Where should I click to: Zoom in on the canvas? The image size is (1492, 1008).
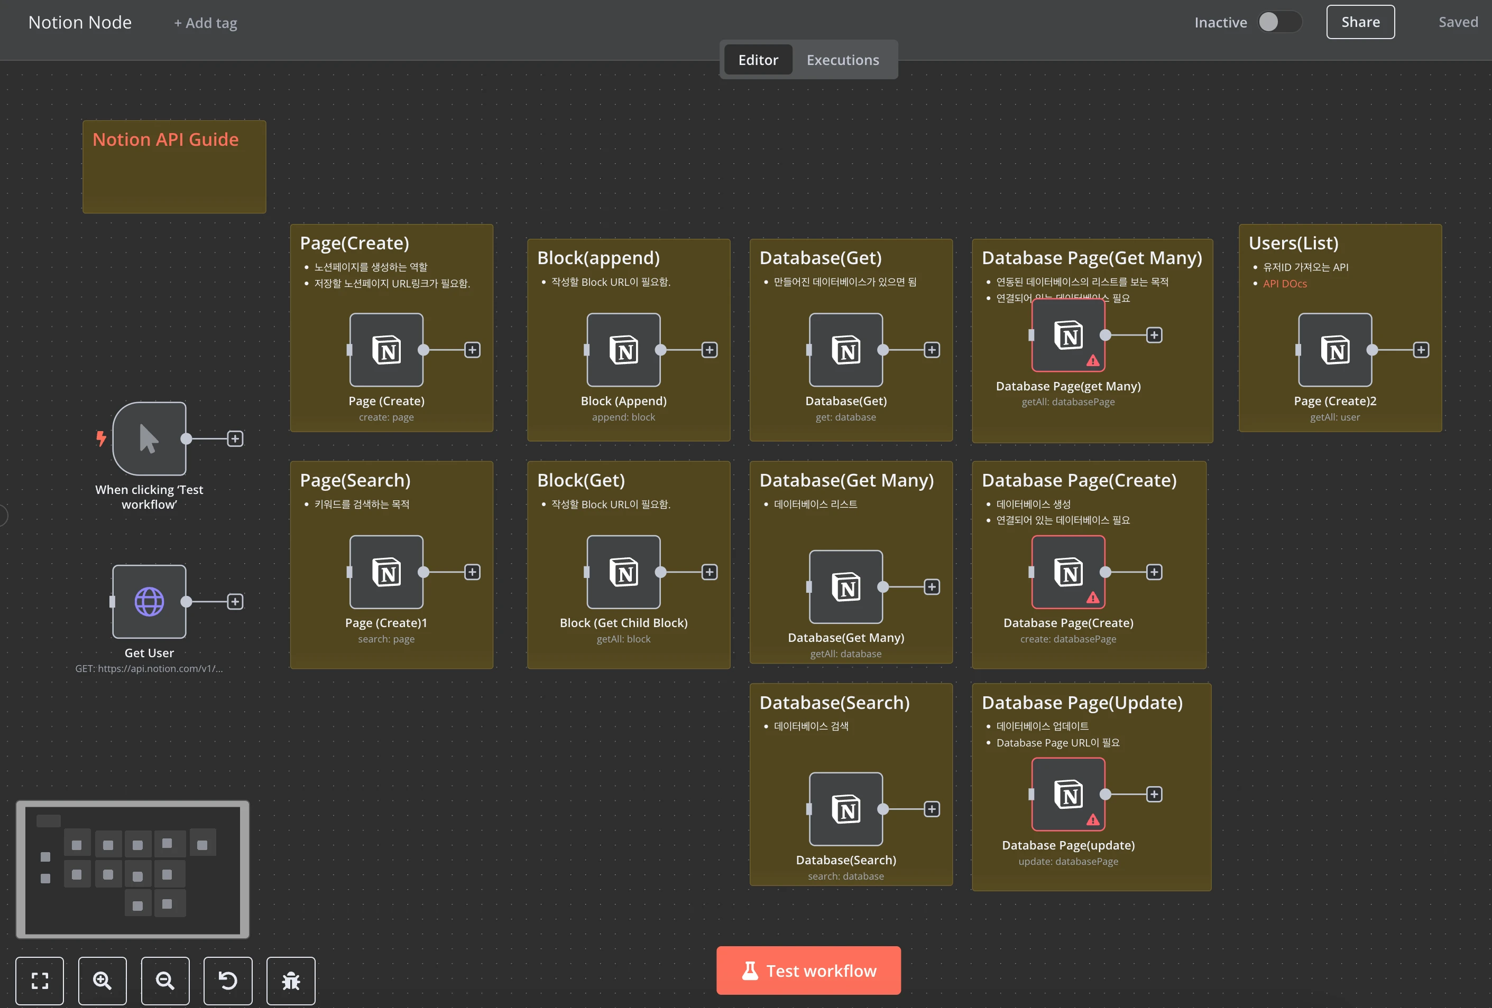point(102,981)
